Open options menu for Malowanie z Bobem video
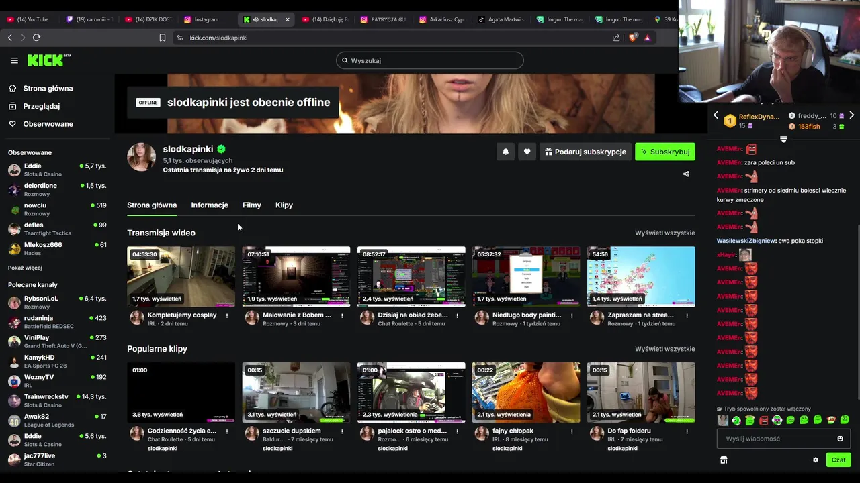 click(x=342, y=315)
